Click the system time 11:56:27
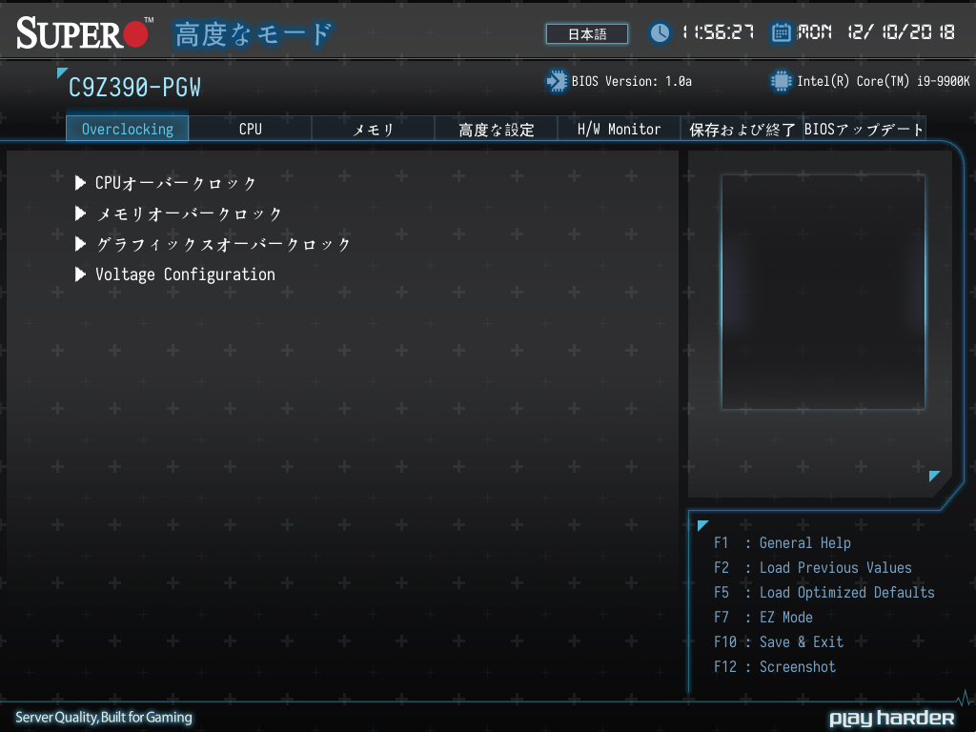The width and height of the screenshot is (976, 732). [x=719, y=32]
